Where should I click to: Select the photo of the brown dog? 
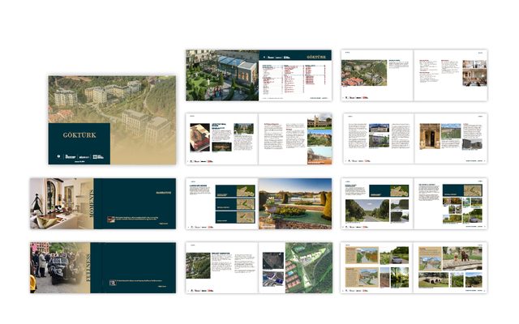[462, 258]
